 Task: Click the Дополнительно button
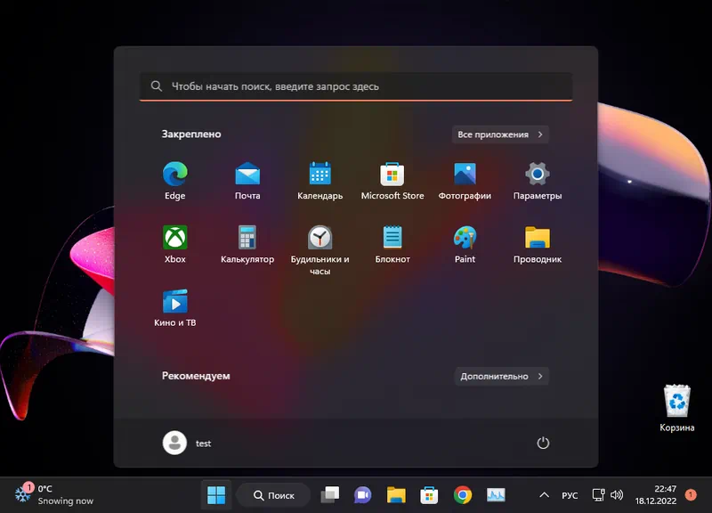pyautogui.click(x=501, y=376)
